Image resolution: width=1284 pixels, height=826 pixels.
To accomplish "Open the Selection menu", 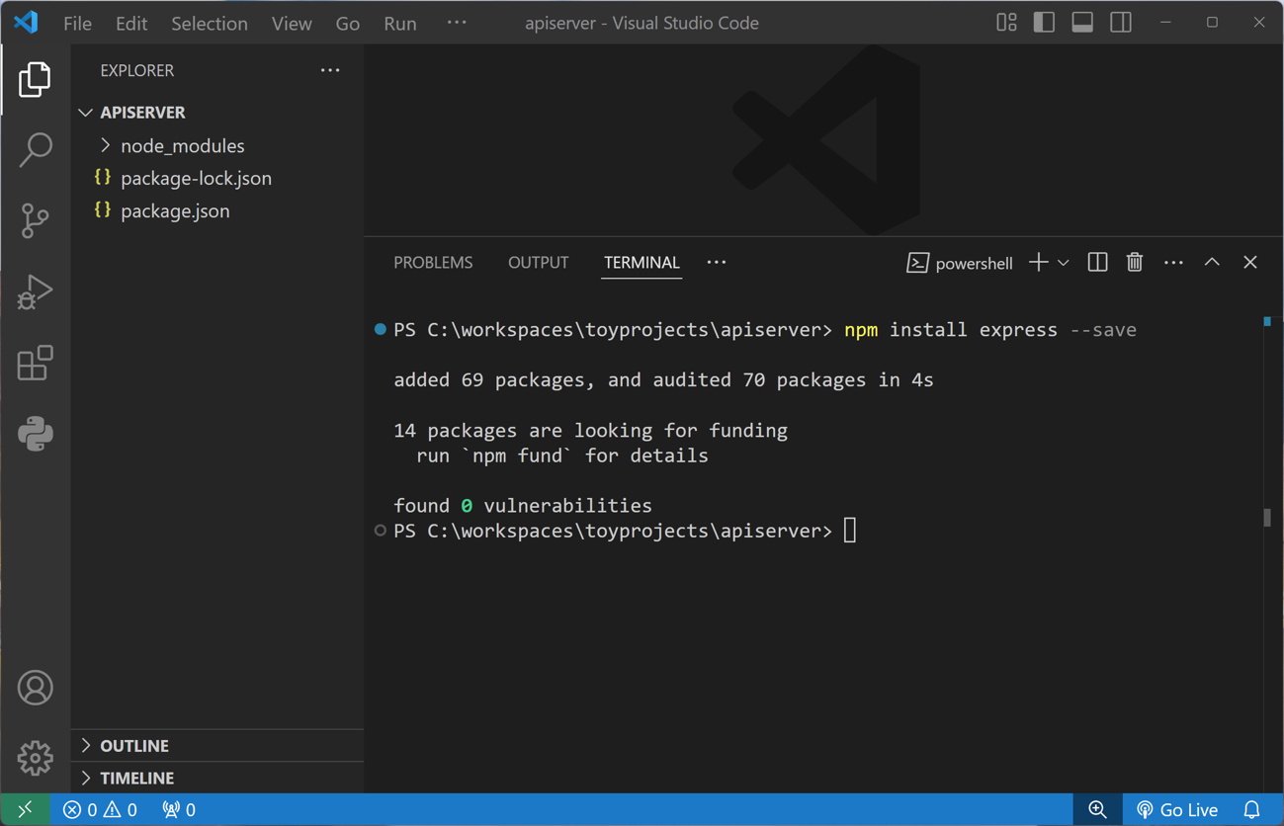I will (x=210, y=23).
